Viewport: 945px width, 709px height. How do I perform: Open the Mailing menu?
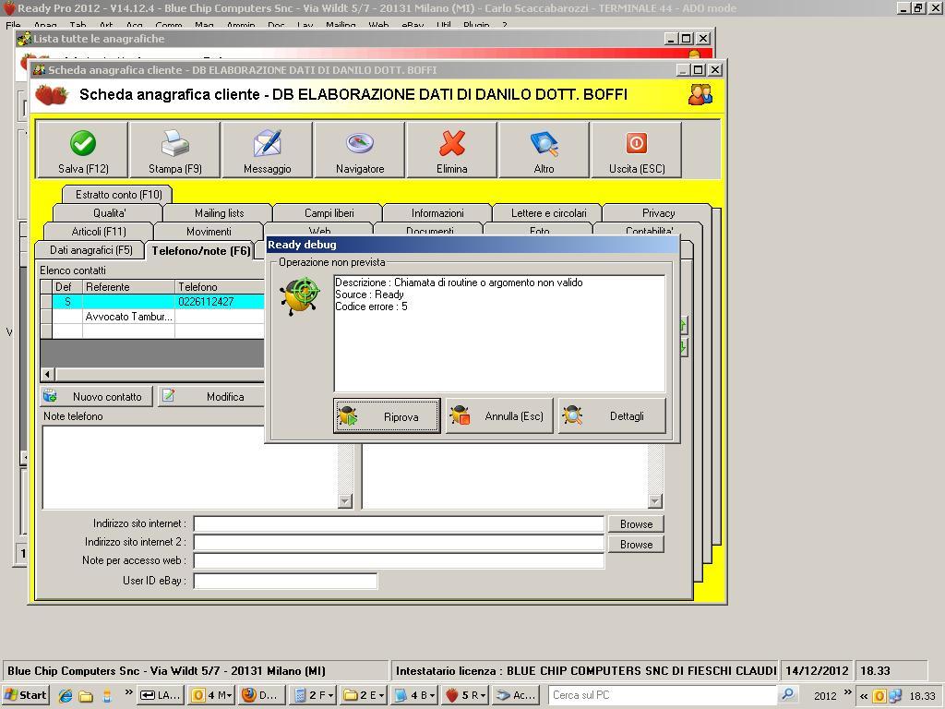click(x=341, y=25)
